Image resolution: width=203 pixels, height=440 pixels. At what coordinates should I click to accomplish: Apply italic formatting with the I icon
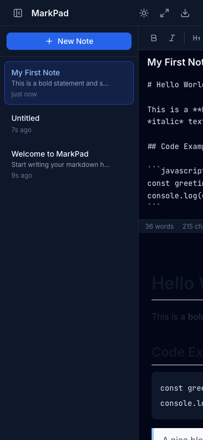tap(172, 38)
